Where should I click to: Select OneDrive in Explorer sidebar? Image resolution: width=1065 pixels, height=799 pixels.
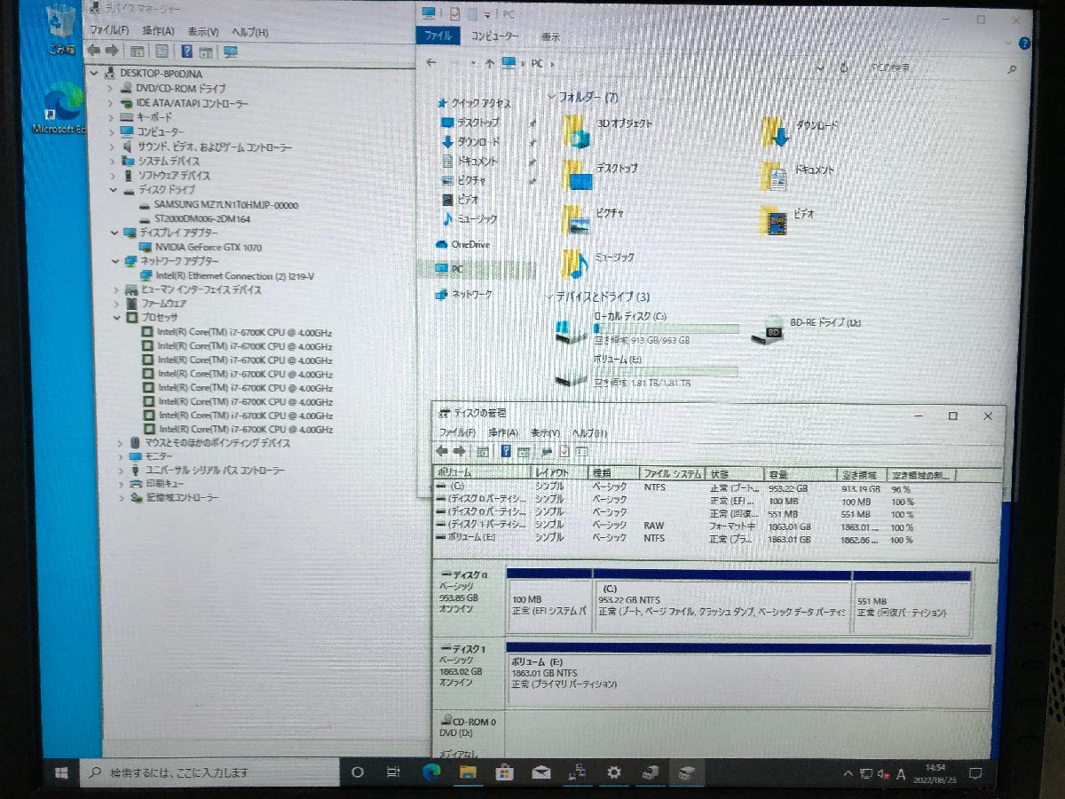point(469,244)
